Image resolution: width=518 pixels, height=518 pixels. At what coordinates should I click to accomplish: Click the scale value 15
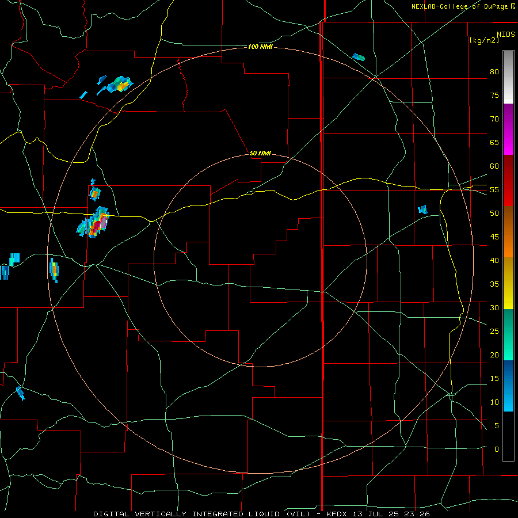pos(494,379)
